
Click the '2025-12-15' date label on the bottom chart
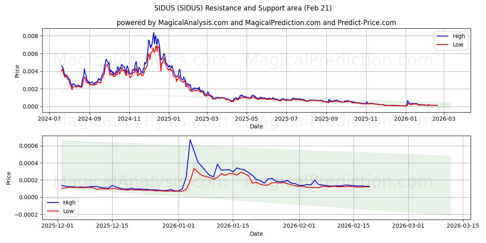pos(112,226)
